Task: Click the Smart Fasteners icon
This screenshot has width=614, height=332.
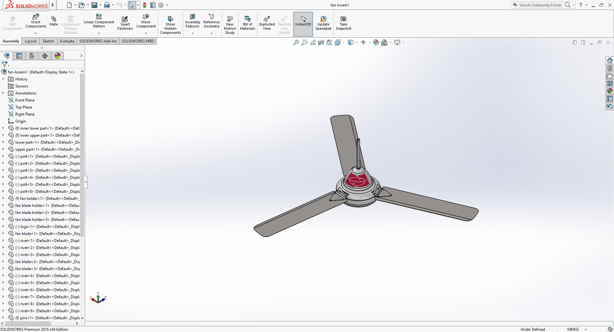Action: click(125, 23)
